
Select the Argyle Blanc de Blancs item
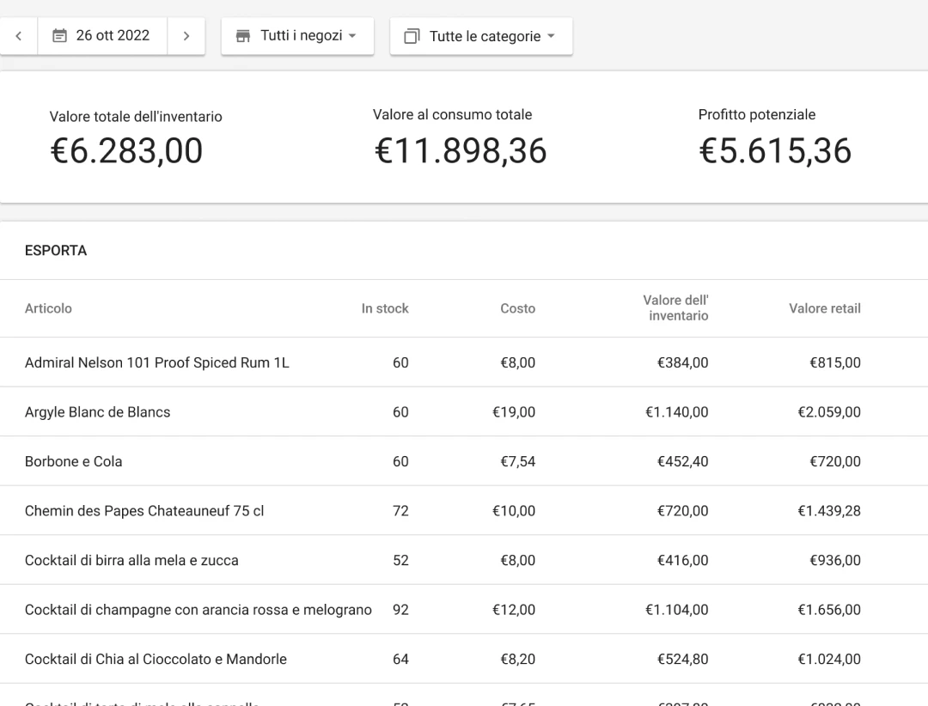point(97,412)
